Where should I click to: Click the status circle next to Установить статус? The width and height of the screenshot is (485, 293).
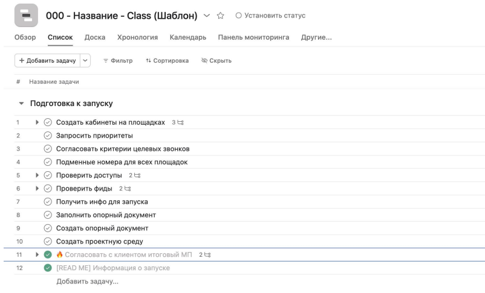point(238,16)
